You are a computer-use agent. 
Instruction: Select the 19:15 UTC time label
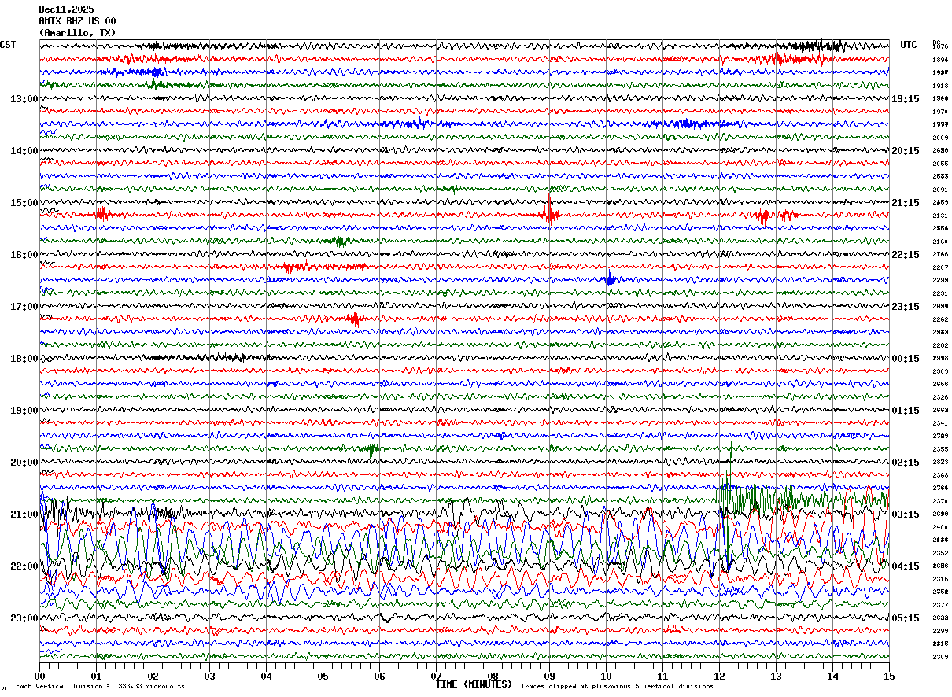[906, 99]
